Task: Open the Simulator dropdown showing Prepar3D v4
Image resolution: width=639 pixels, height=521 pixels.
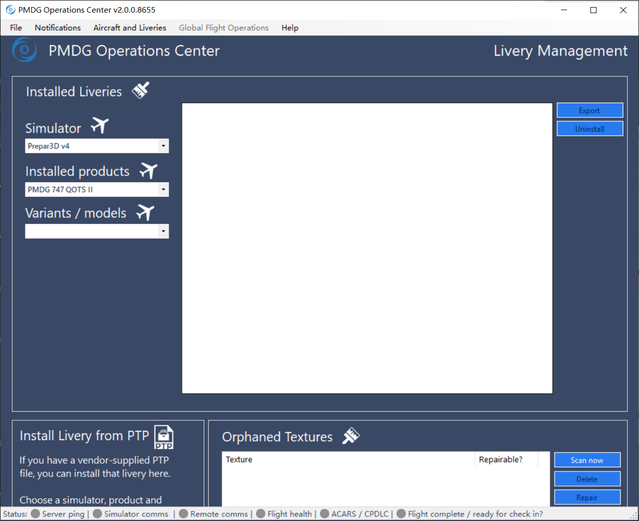Action: coord(97,146)
